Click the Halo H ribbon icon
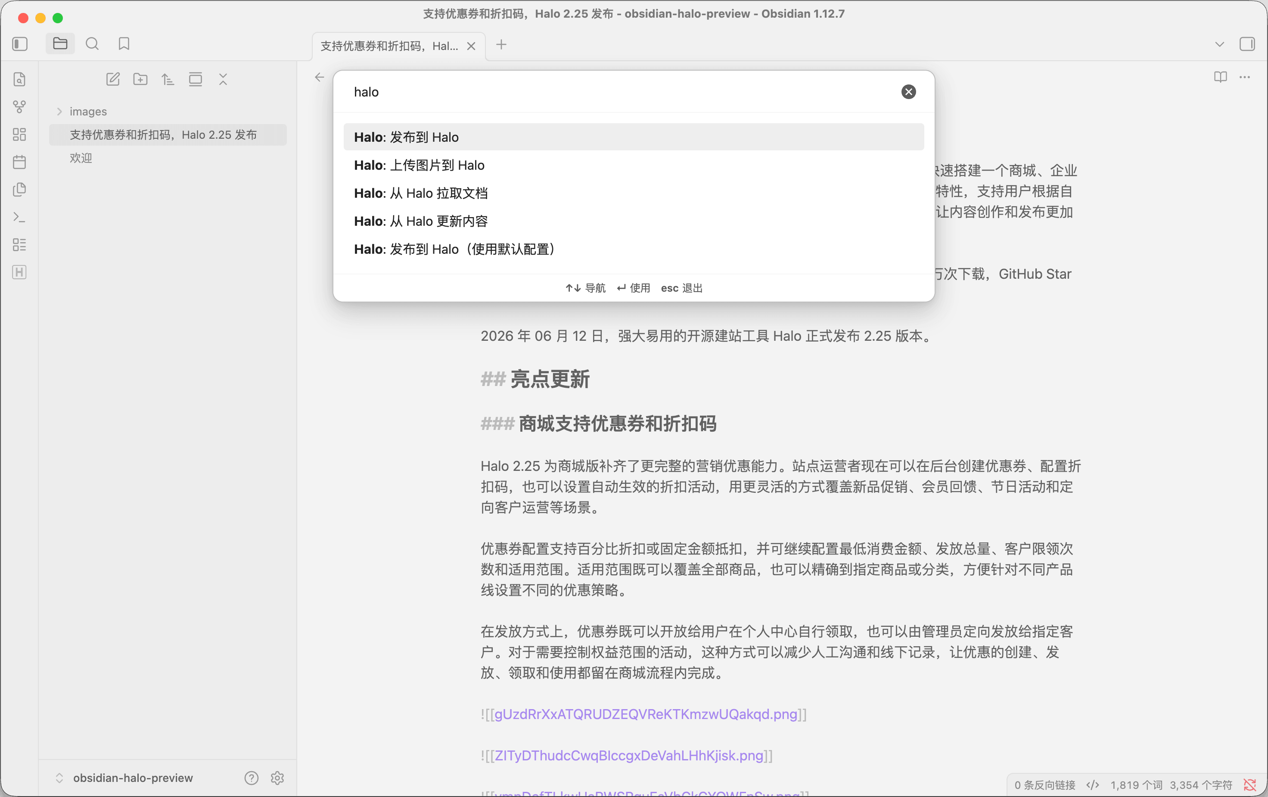 19,272
